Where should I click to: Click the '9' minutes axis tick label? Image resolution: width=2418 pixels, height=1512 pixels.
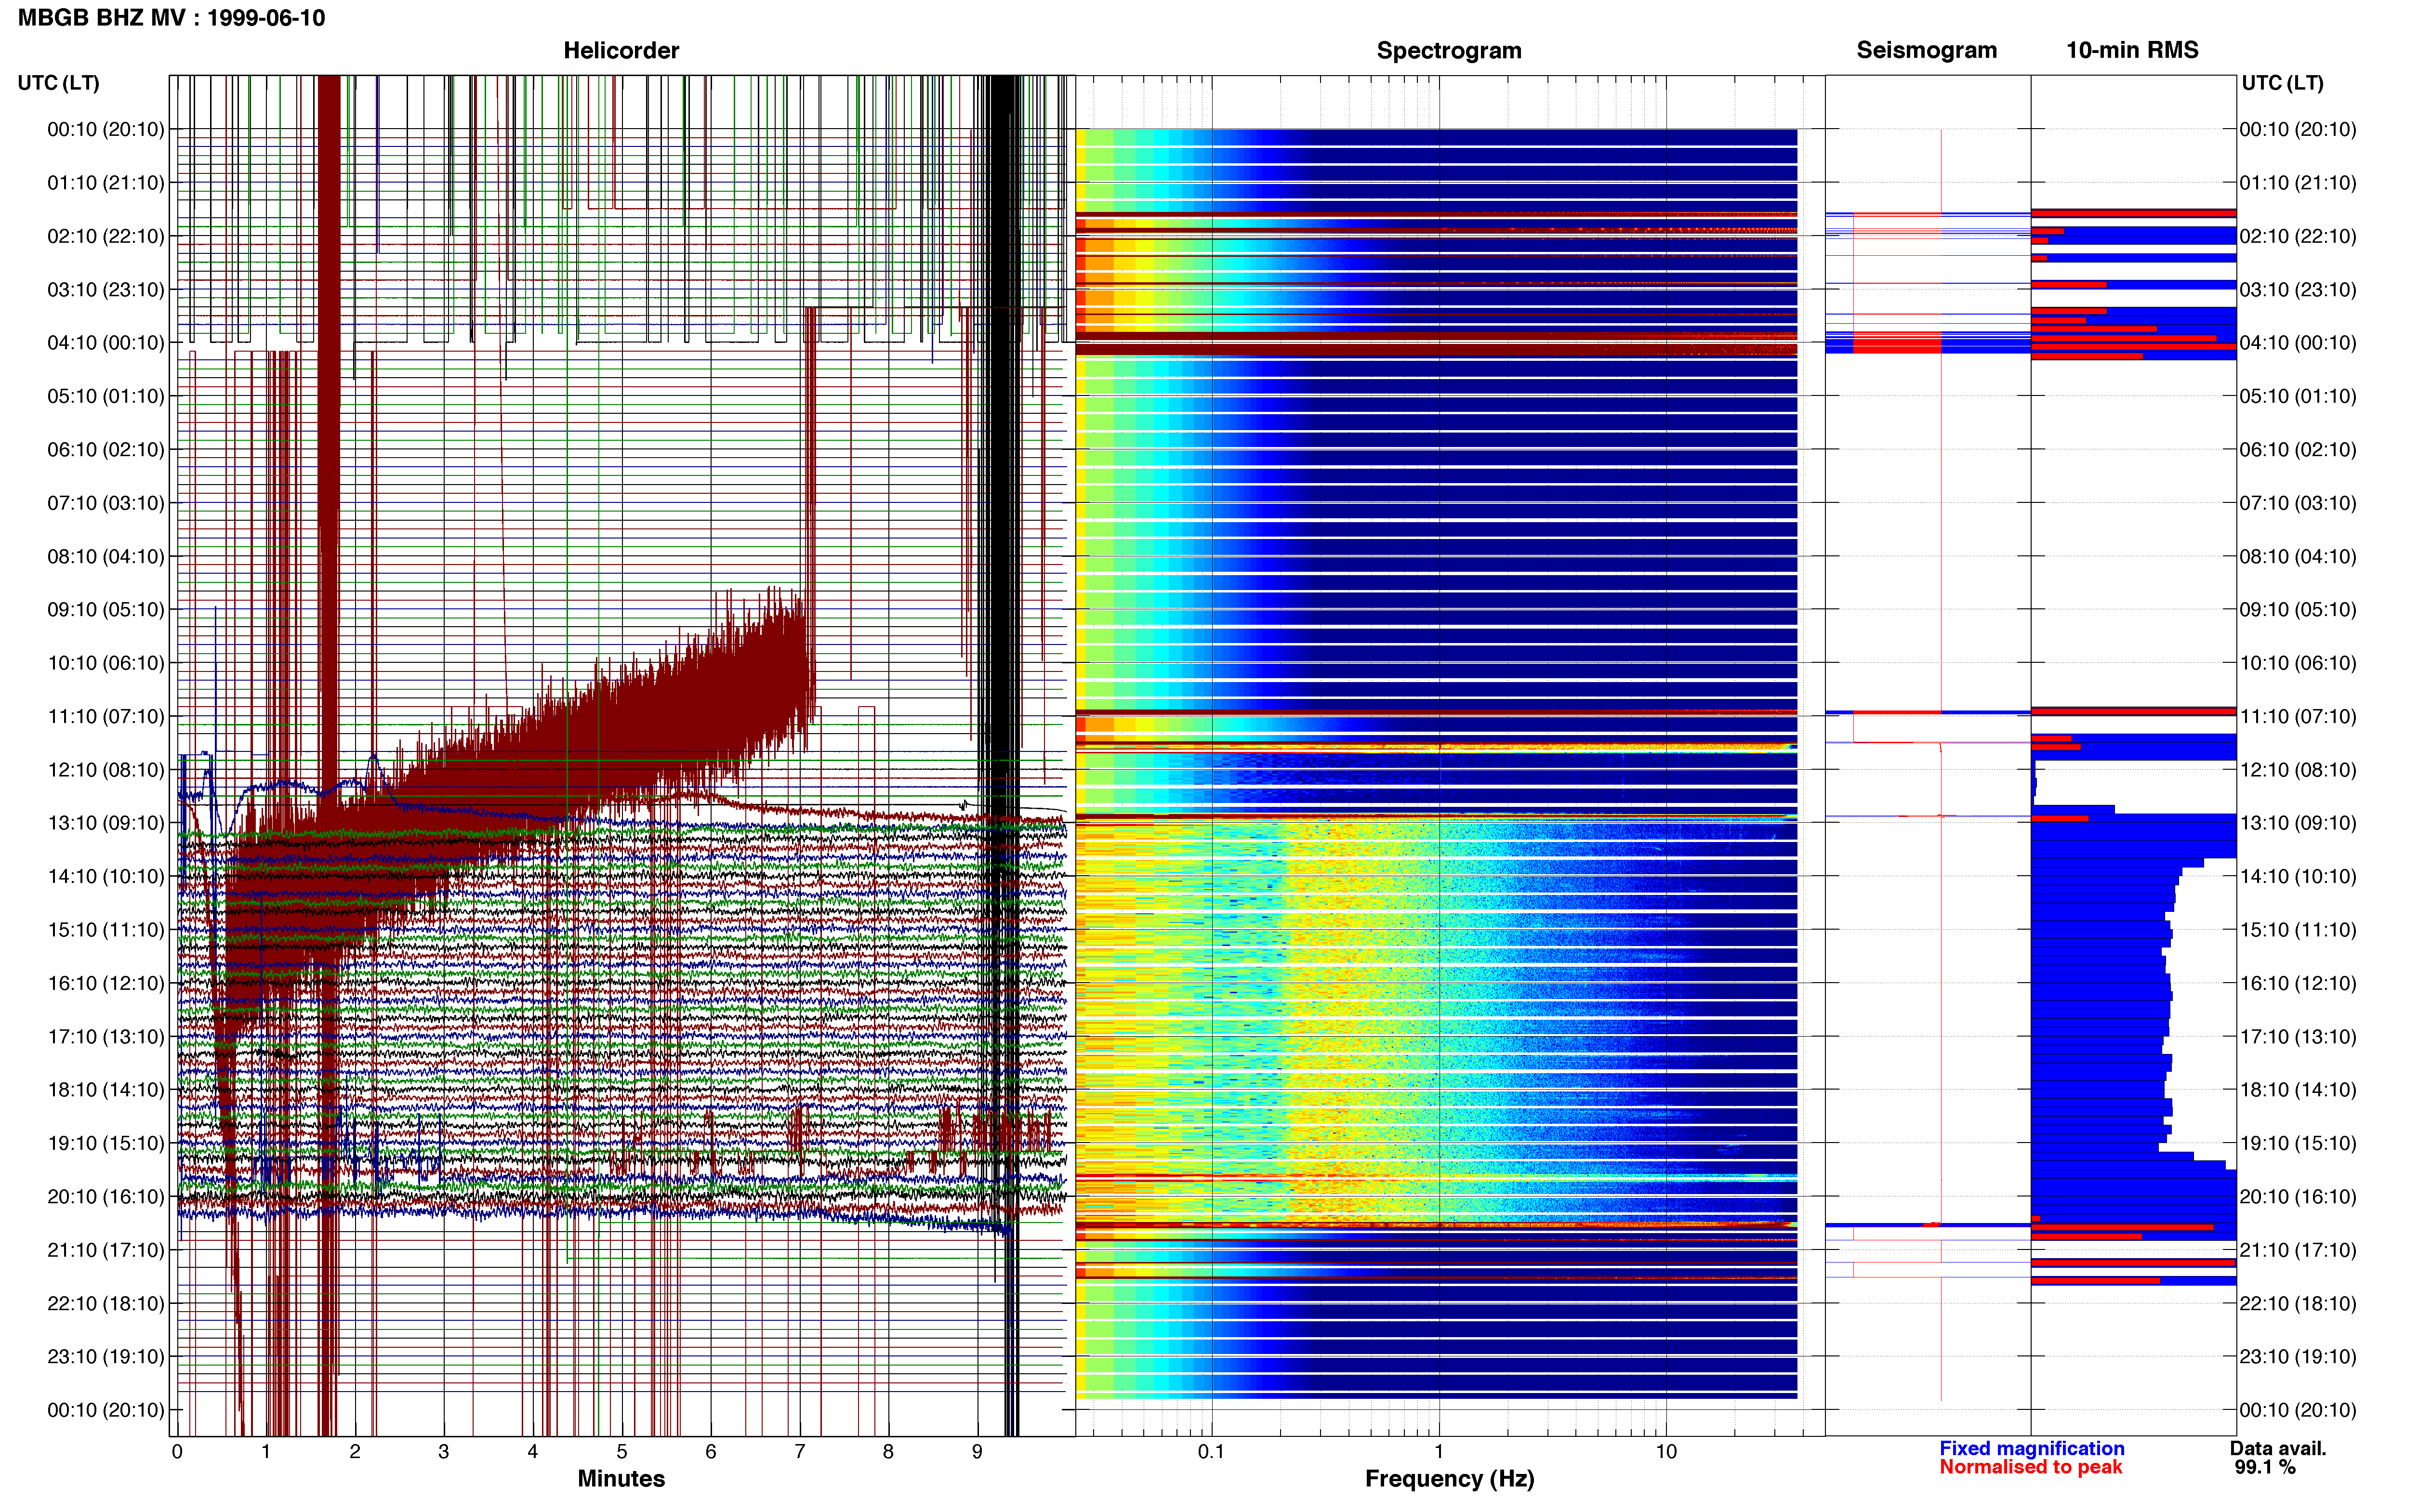click(x=977, y=1451)
